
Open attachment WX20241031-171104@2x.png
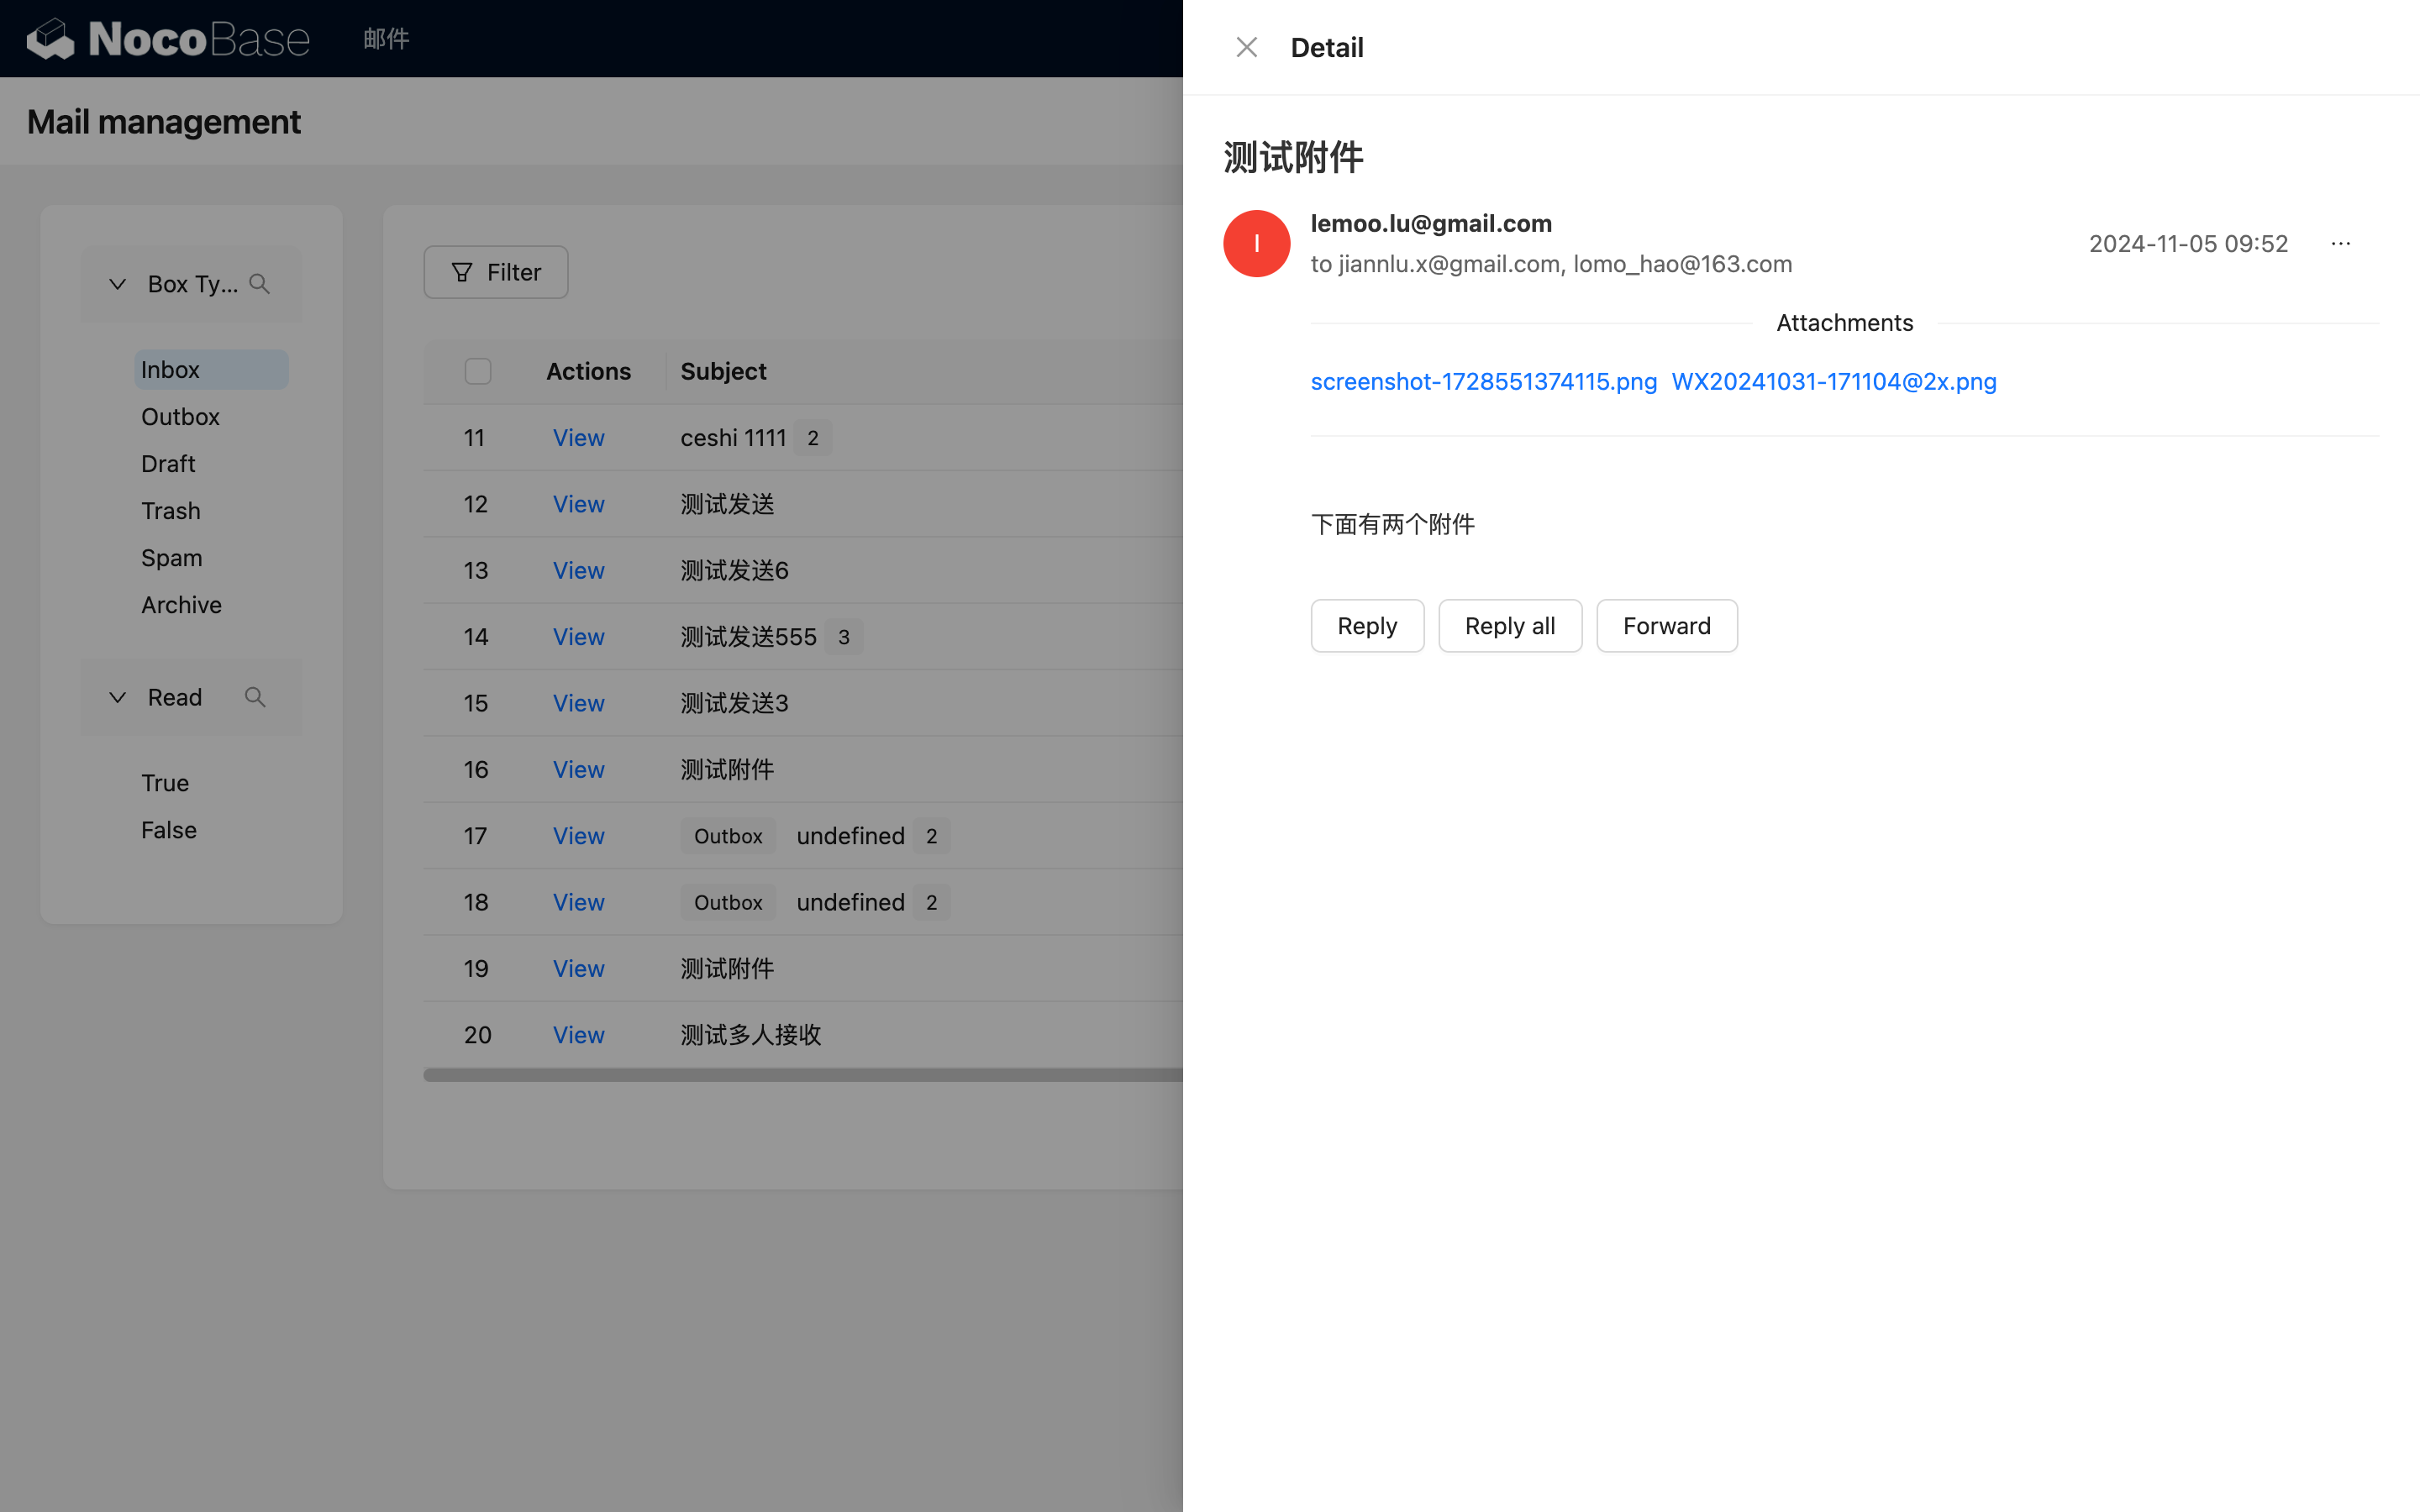click(1833, 381)
